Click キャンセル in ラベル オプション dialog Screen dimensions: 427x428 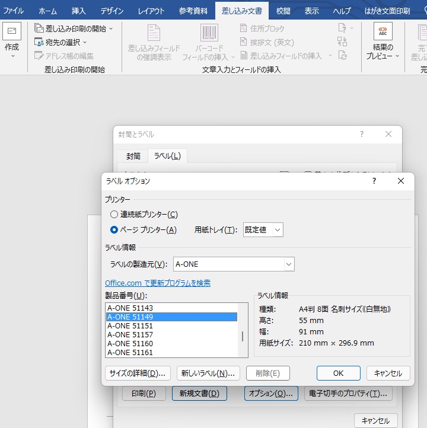pos(388,373)
